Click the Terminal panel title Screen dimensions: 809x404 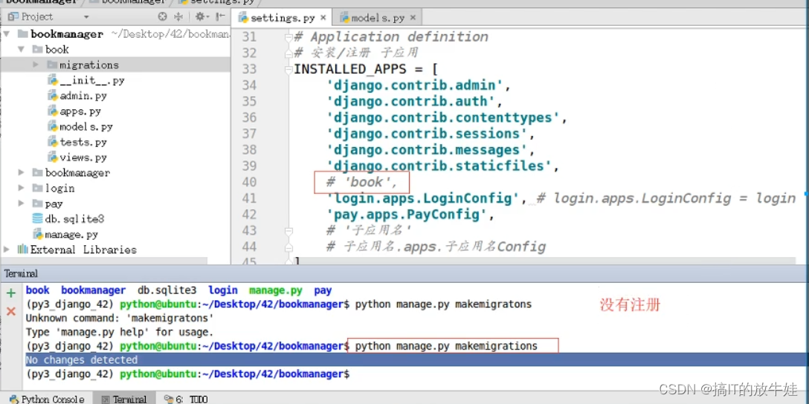pyautogui.click(x=21, y=273)
